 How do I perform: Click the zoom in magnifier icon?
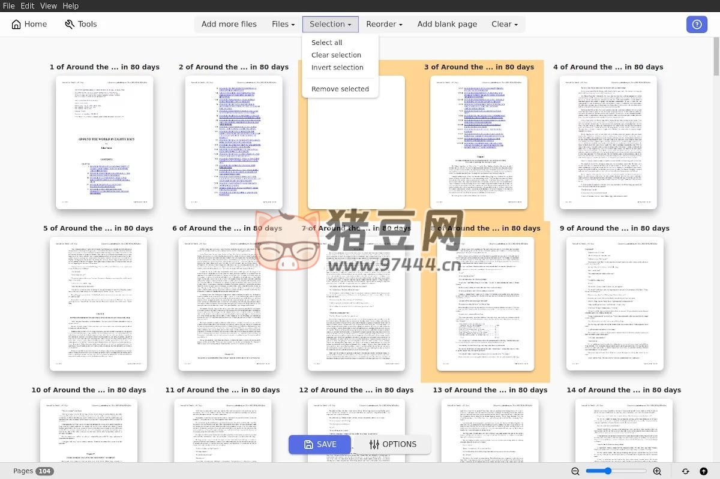[x=657, y=472]
